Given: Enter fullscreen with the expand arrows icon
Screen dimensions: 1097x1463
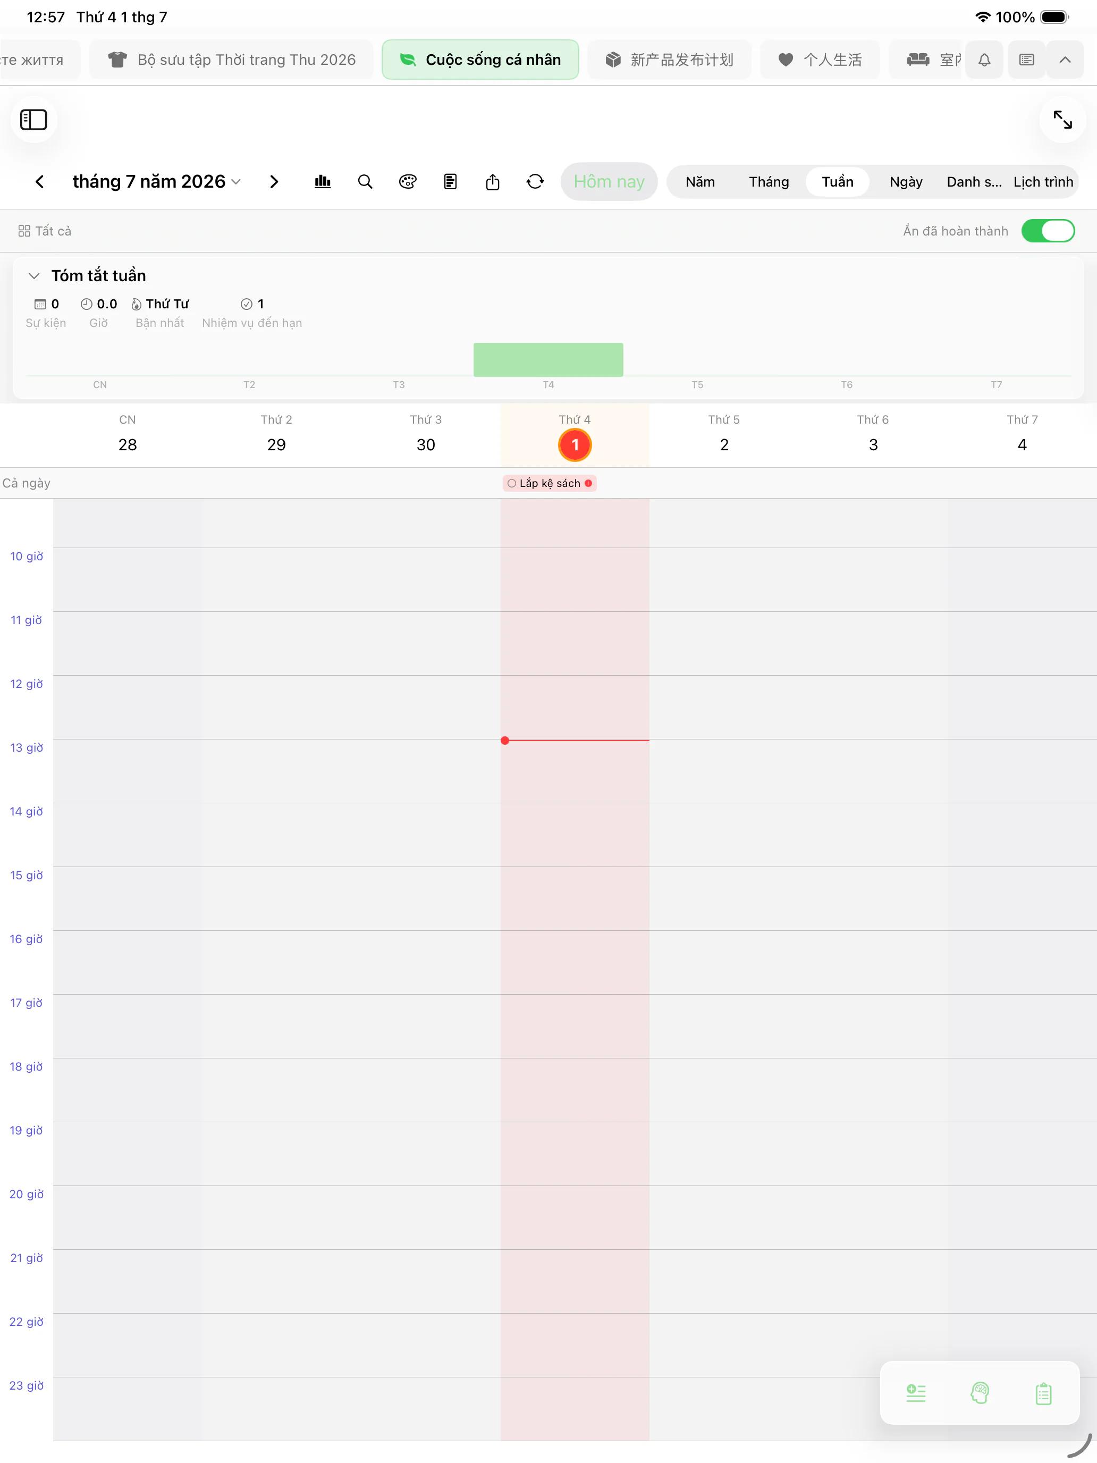Looking at the screenshot, I should pyautogui.click(x=1062, y=120).
